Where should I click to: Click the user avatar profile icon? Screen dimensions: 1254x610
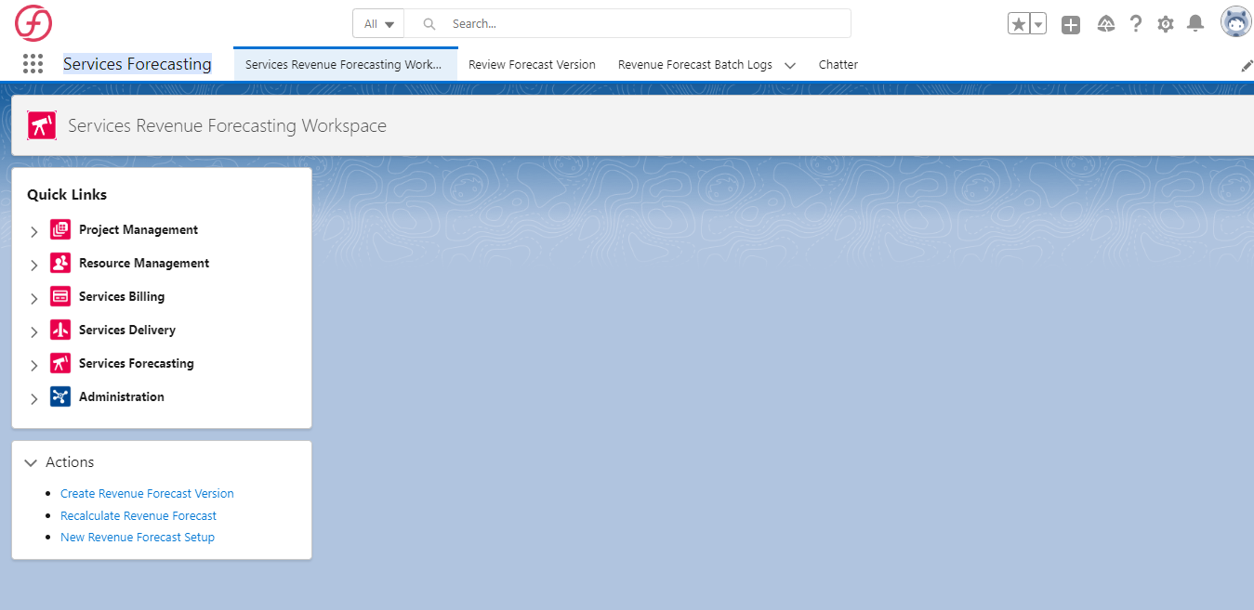(x=1235, y=23)
